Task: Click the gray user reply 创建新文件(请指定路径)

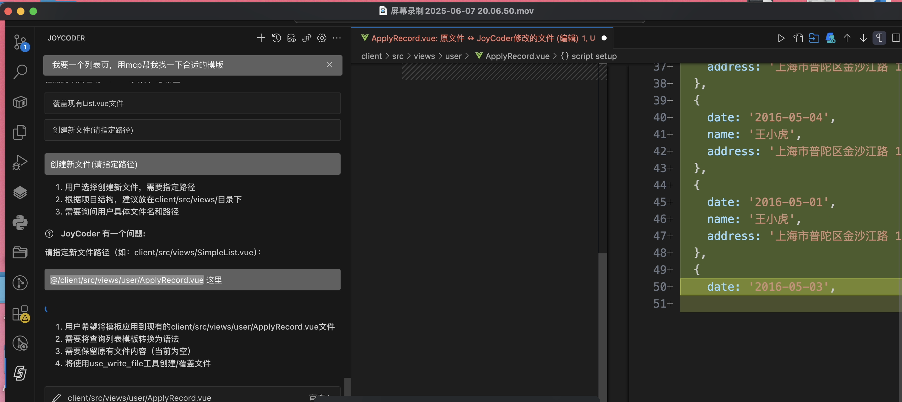Action: point(192,164)
